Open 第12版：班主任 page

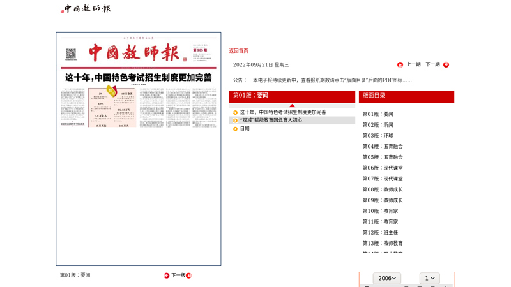(x=380, y=232)
